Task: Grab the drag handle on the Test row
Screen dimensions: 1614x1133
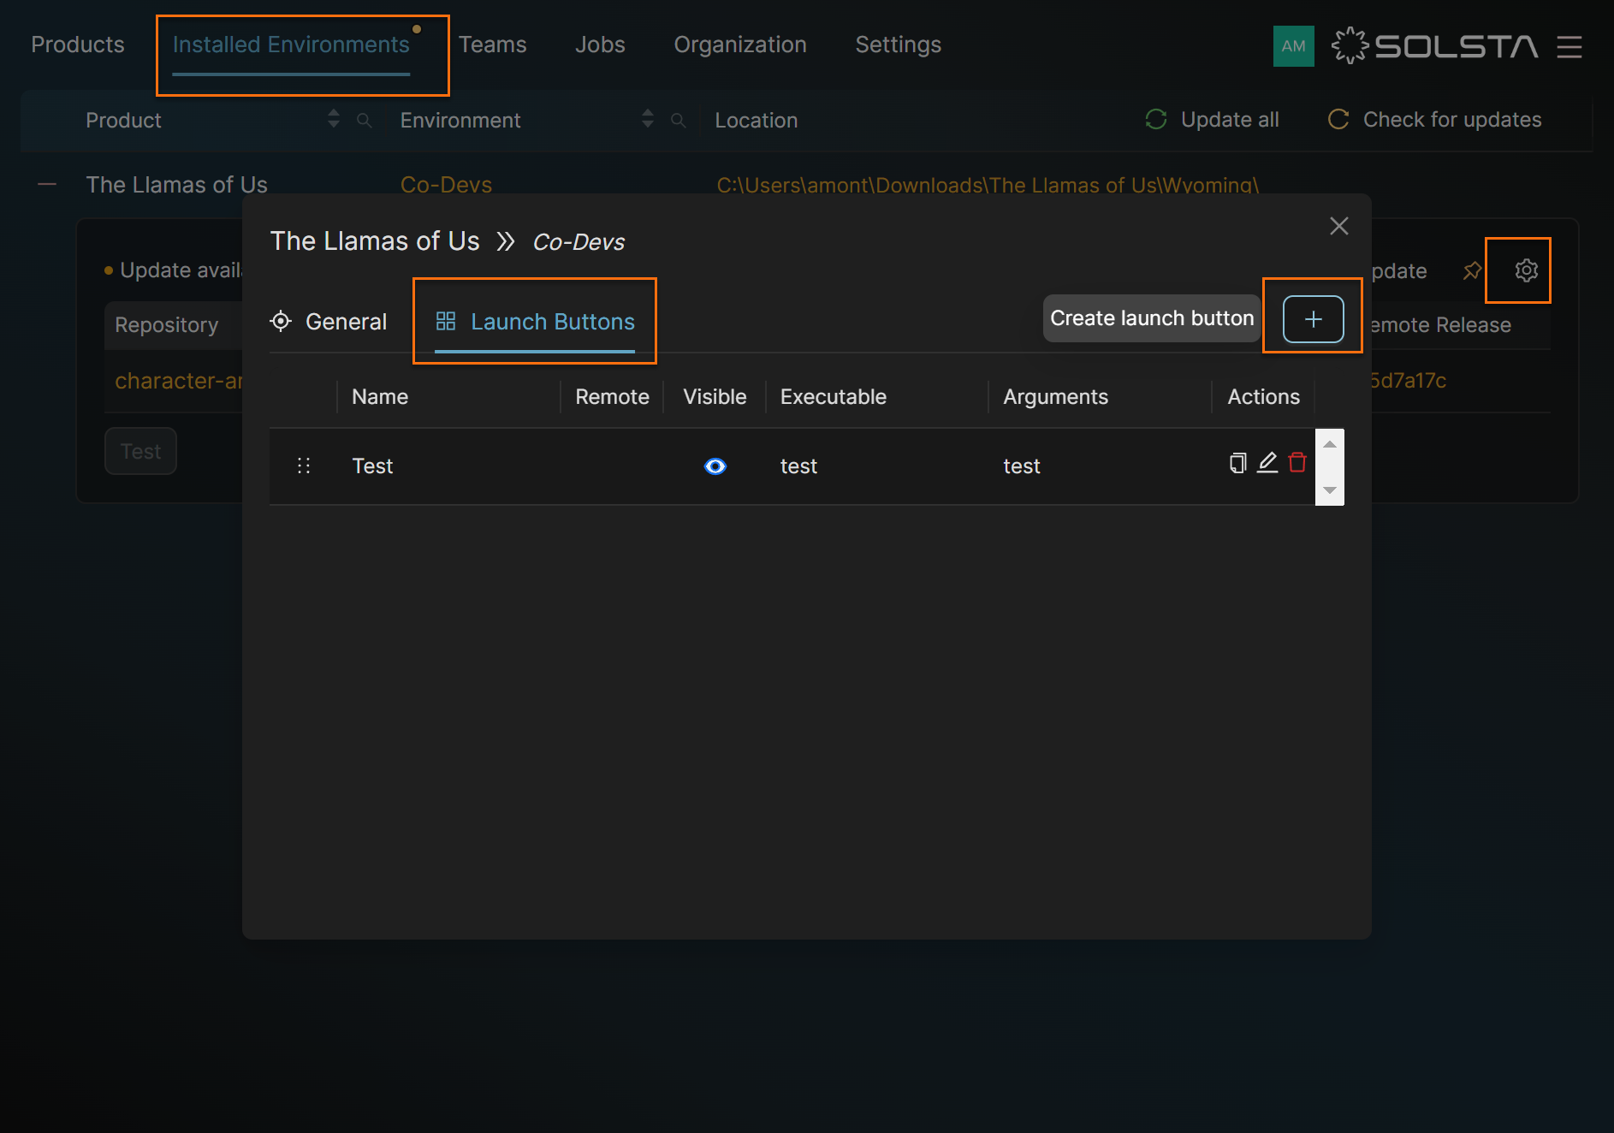Action: click(x=304, y=466)
